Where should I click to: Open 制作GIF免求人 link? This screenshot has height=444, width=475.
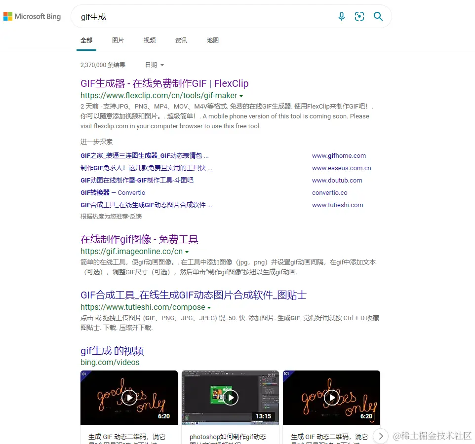pyautogui.click(x=146, y=168)
